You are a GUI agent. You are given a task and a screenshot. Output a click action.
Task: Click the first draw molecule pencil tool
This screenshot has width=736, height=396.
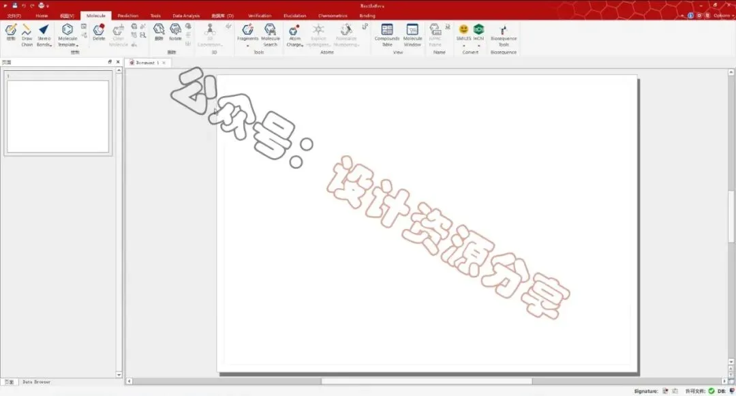click(x=11, y=32)
